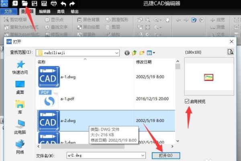Click the 显示点 ribbon option
Image resolution: width=241 pixels, height=161 pixels.
(54, 20)
